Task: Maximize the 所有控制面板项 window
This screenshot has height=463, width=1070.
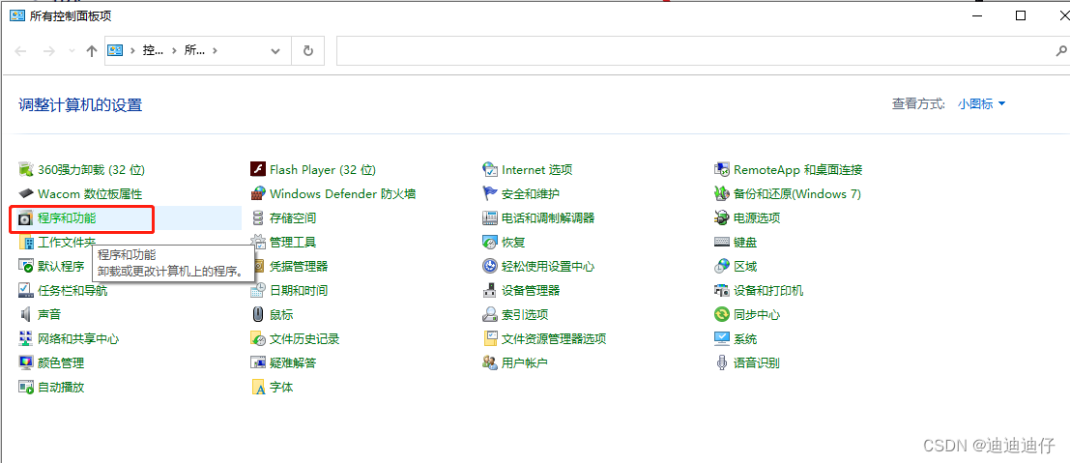Action: tap(1021, 15)
